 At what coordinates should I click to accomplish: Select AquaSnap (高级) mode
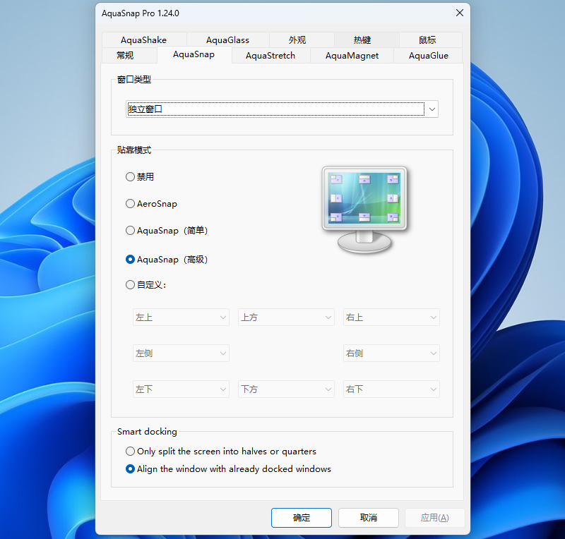tap(167, 260)
